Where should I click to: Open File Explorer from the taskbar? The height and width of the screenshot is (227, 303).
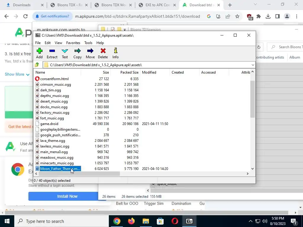146,221
